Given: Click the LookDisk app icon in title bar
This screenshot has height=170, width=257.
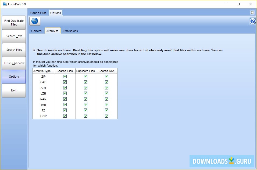Looking at the screenshot, I should pyautogui.click(x=5, y=4).
